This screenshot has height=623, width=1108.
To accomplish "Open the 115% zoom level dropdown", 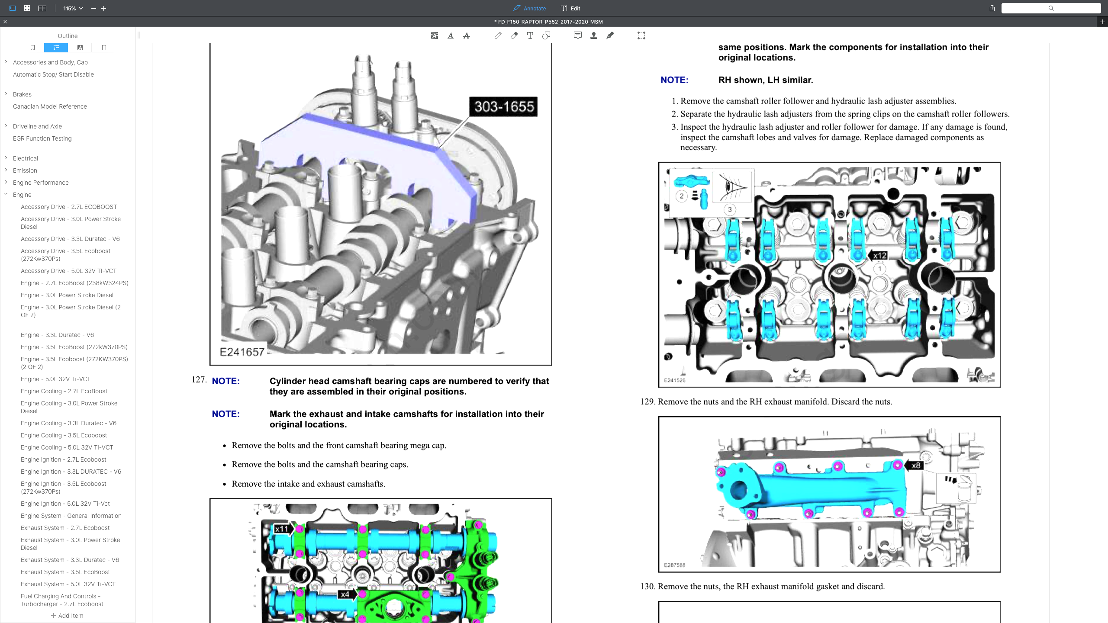I will tap(73, 8).
